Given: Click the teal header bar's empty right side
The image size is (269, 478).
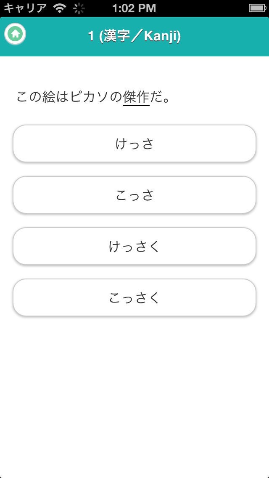Looking at the screenshot, I should (227, 37).
